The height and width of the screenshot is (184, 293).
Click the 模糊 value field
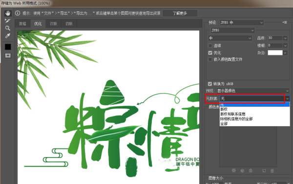[x=275, y=46]
